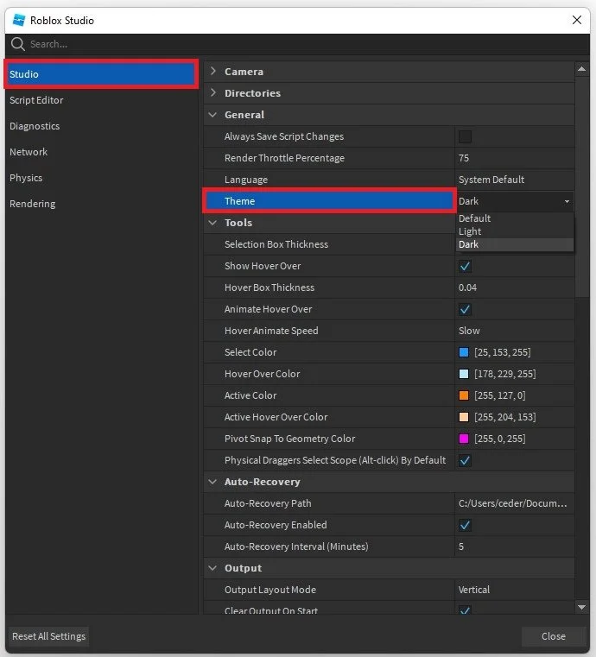Choose Default in the Theme list
This screenshot has width=596, height=657.
[514, 218]
